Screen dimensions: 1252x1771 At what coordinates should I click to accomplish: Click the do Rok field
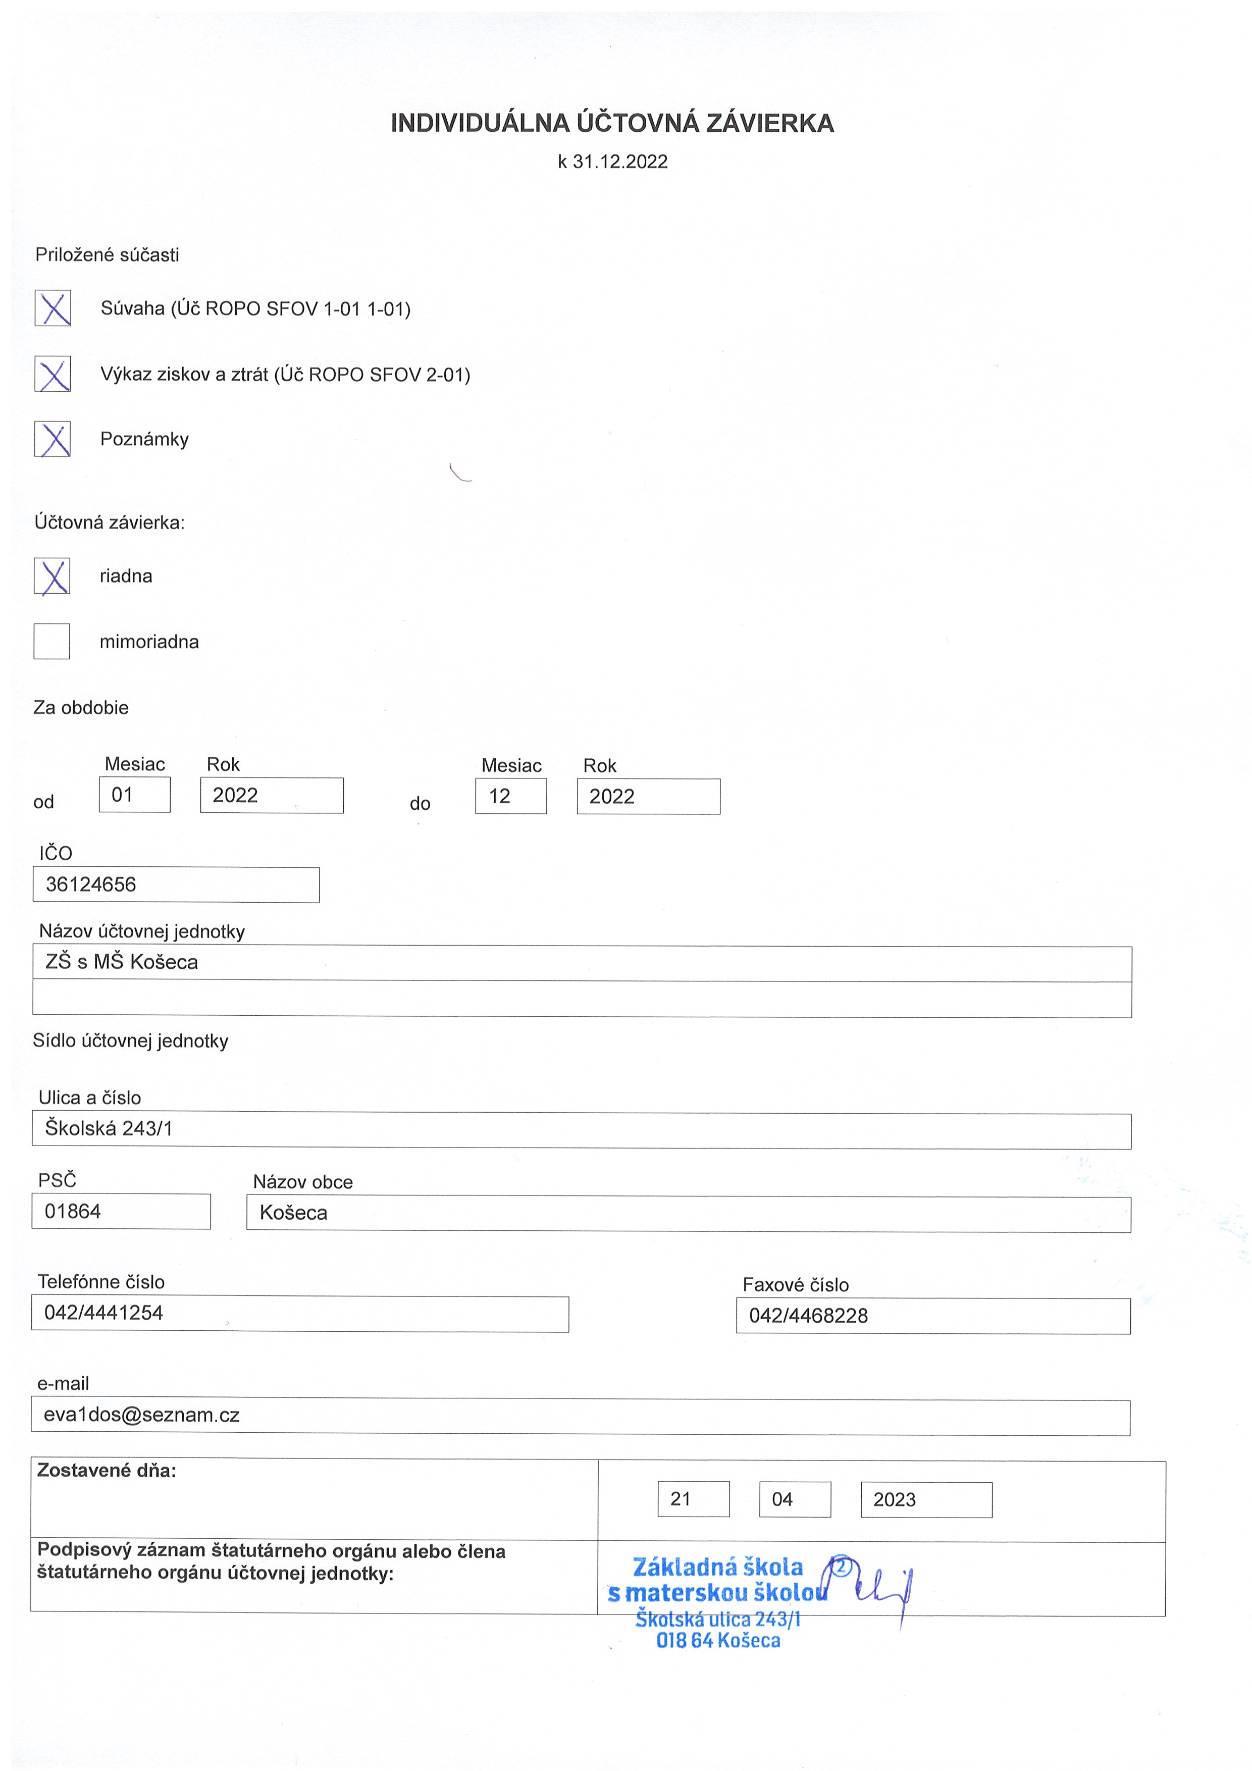click(x=649, y=797)
